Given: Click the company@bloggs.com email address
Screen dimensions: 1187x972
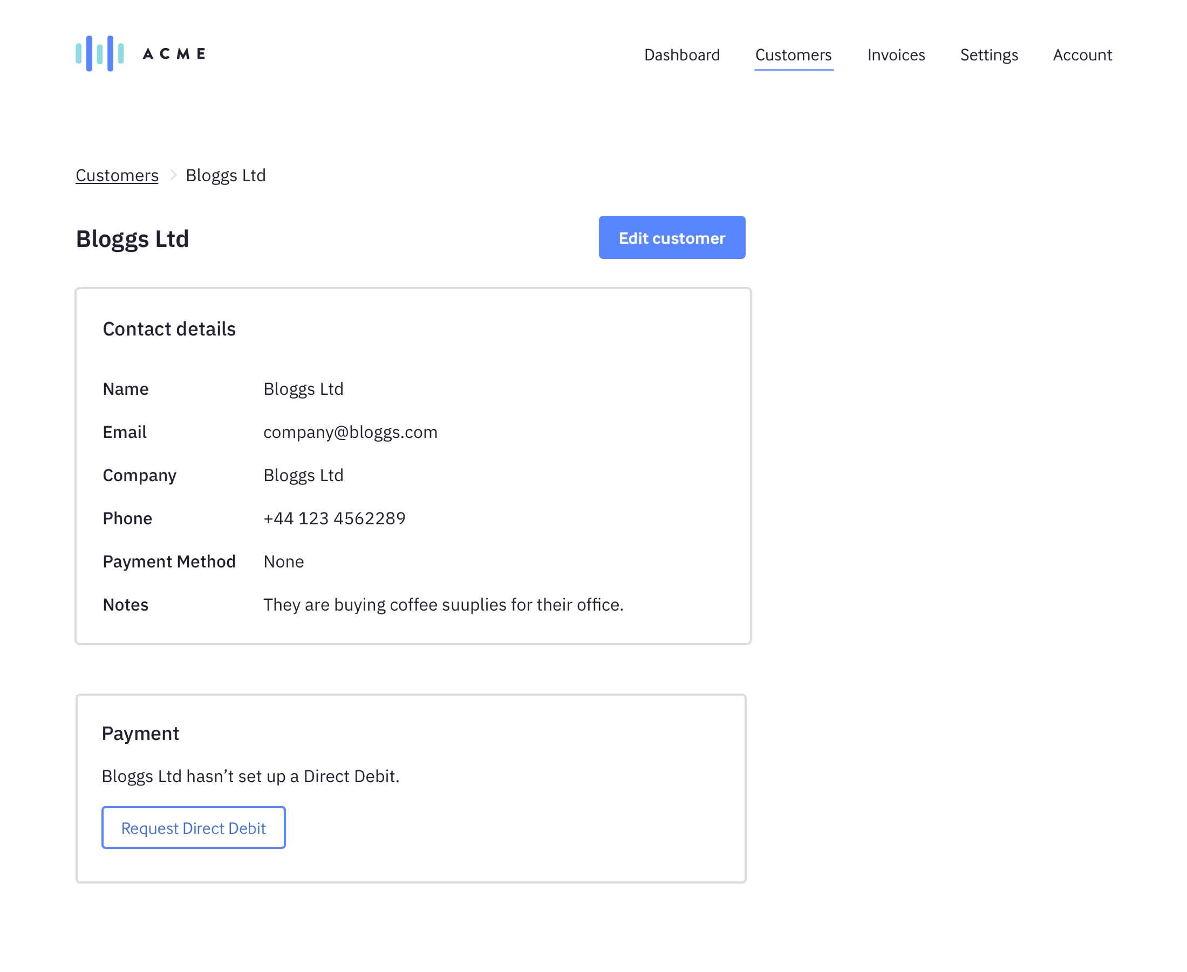Looking at the screenshot, I should point(350,432).
